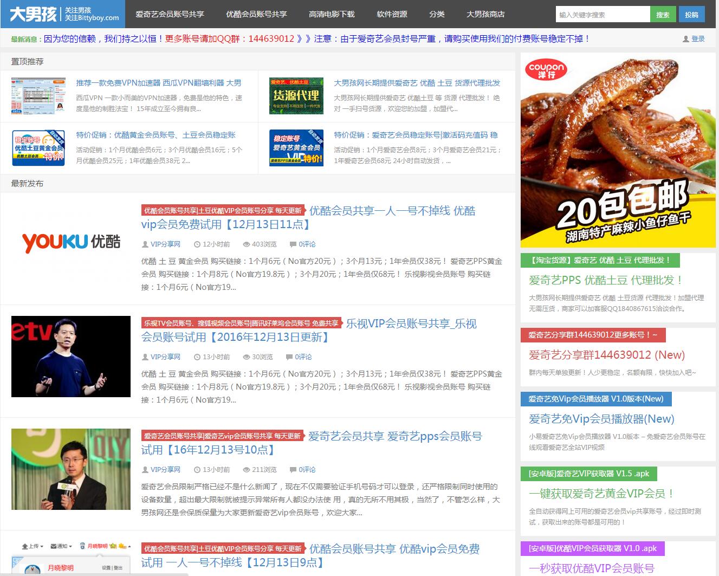This screenshot has width=719, height=576.
Task: Click the 置顶推荐 section heading
Action: [x=28, y=62]
